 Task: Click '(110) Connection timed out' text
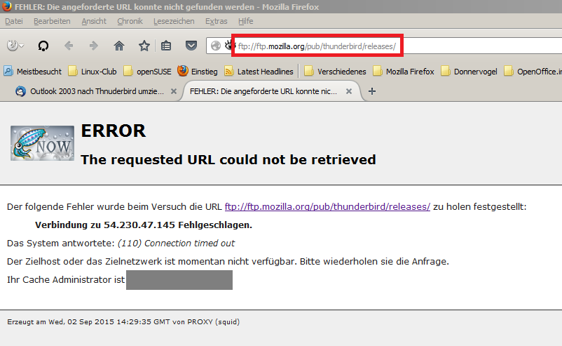176,244
